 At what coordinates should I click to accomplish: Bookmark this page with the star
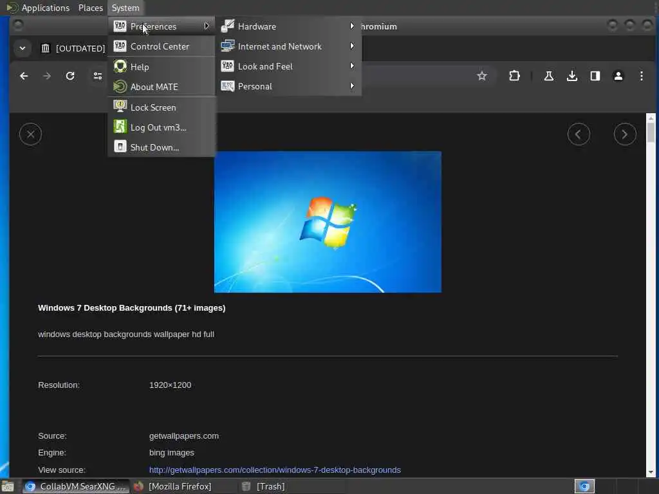[481, 76]
